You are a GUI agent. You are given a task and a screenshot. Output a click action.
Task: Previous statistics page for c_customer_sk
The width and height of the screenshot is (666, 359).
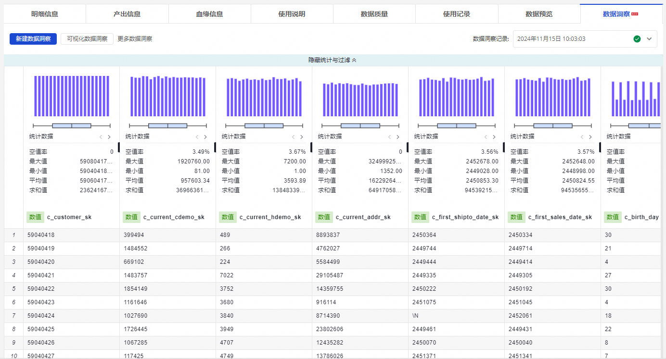tap(101, 136)
